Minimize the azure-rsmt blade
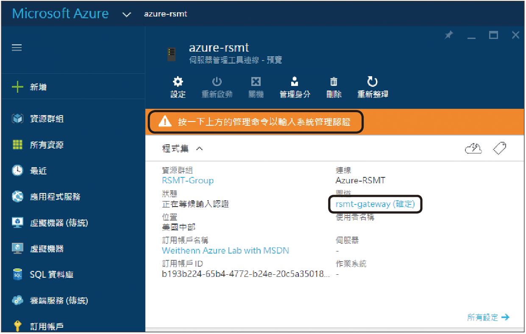 pyautogui.click(x=471, y=38)
